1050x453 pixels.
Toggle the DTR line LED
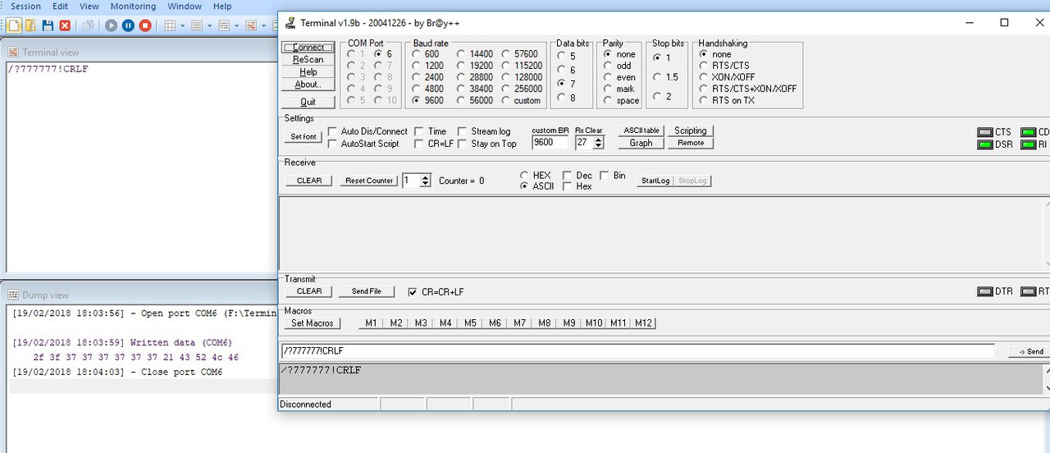pyautogui.click(x=984, y=291)
